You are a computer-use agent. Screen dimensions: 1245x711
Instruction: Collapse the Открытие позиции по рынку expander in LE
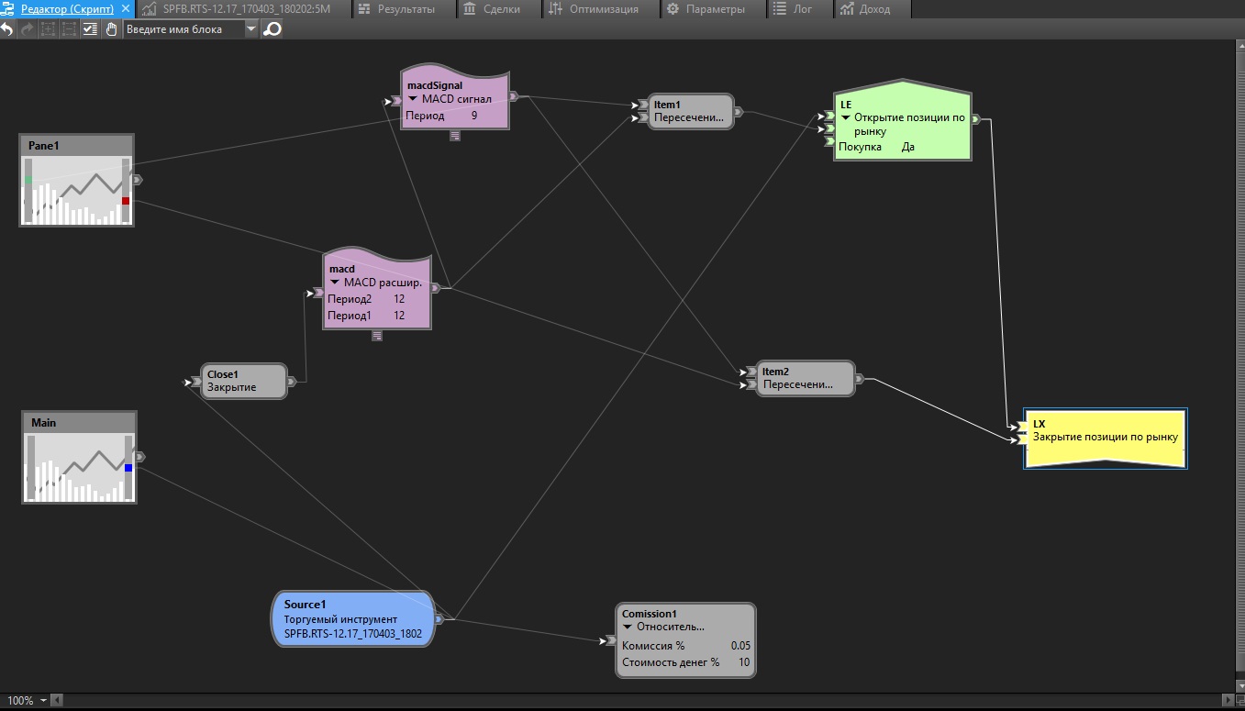pos(846,117)
